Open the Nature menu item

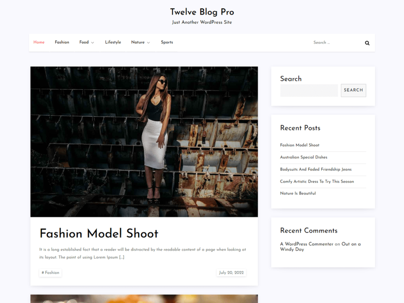coord(138,42)
